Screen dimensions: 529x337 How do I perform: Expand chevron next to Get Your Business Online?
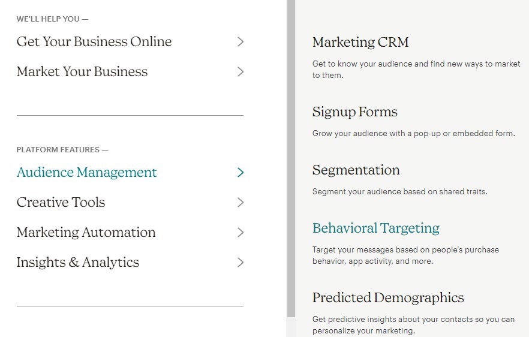(x=240, y=42)
